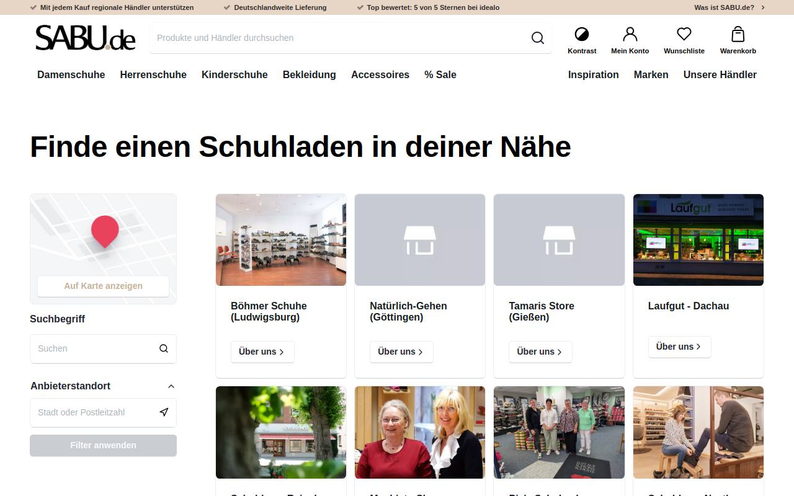Open Mein Konto user icon
Viewport: 794px width, 496px height.
tap(630, 34)
